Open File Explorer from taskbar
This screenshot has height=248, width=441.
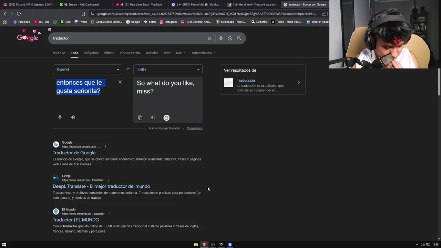click(196, 245)
